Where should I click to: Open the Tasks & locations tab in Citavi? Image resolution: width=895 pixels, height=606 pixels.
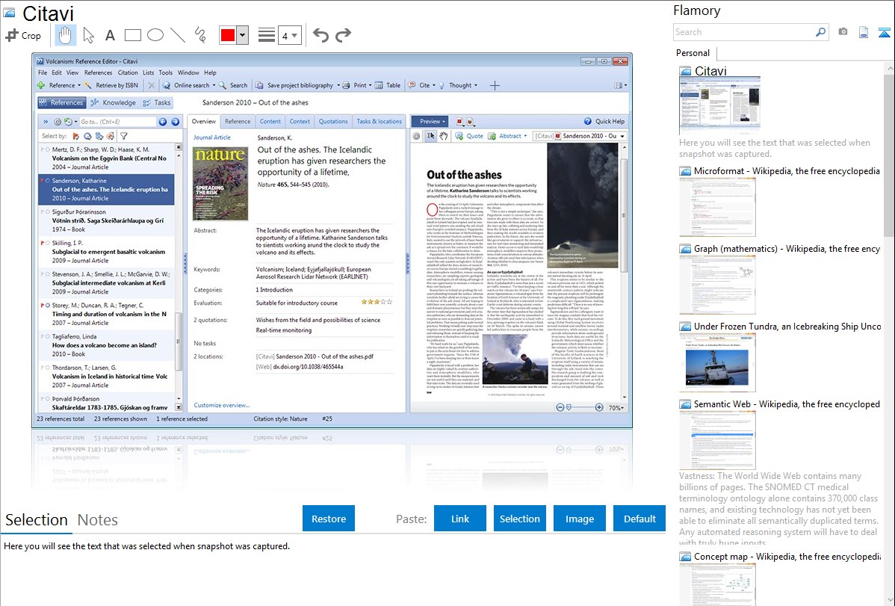(379, 122)
